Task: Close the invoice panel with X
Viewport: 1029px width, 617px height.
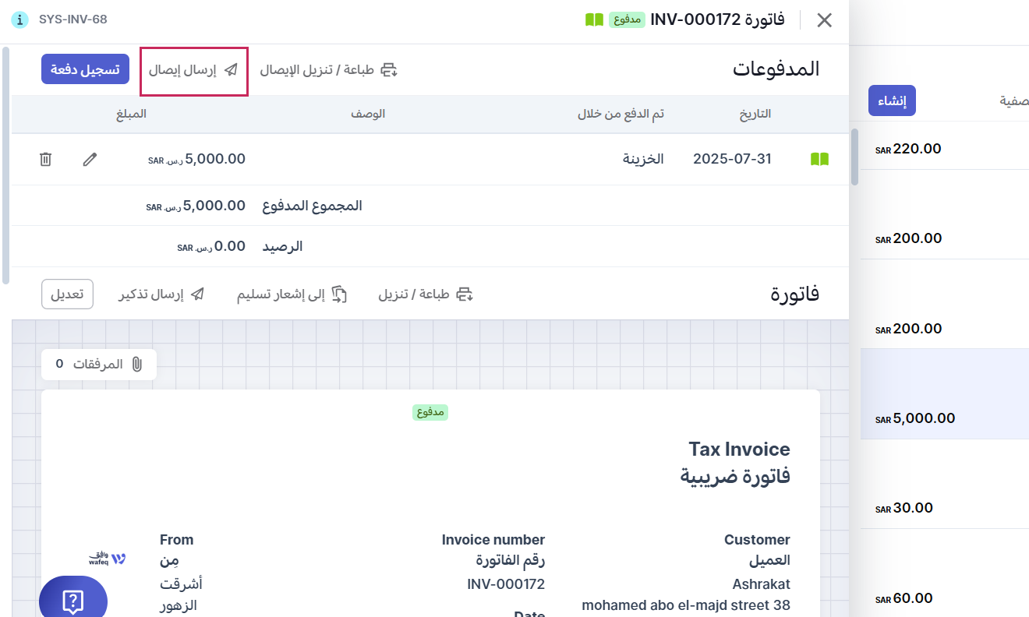Action: click(824, 20)
